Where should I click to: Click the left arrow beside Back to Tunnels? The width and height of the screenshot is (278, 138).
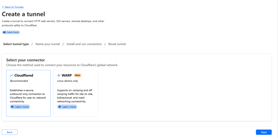coord(3,7)
